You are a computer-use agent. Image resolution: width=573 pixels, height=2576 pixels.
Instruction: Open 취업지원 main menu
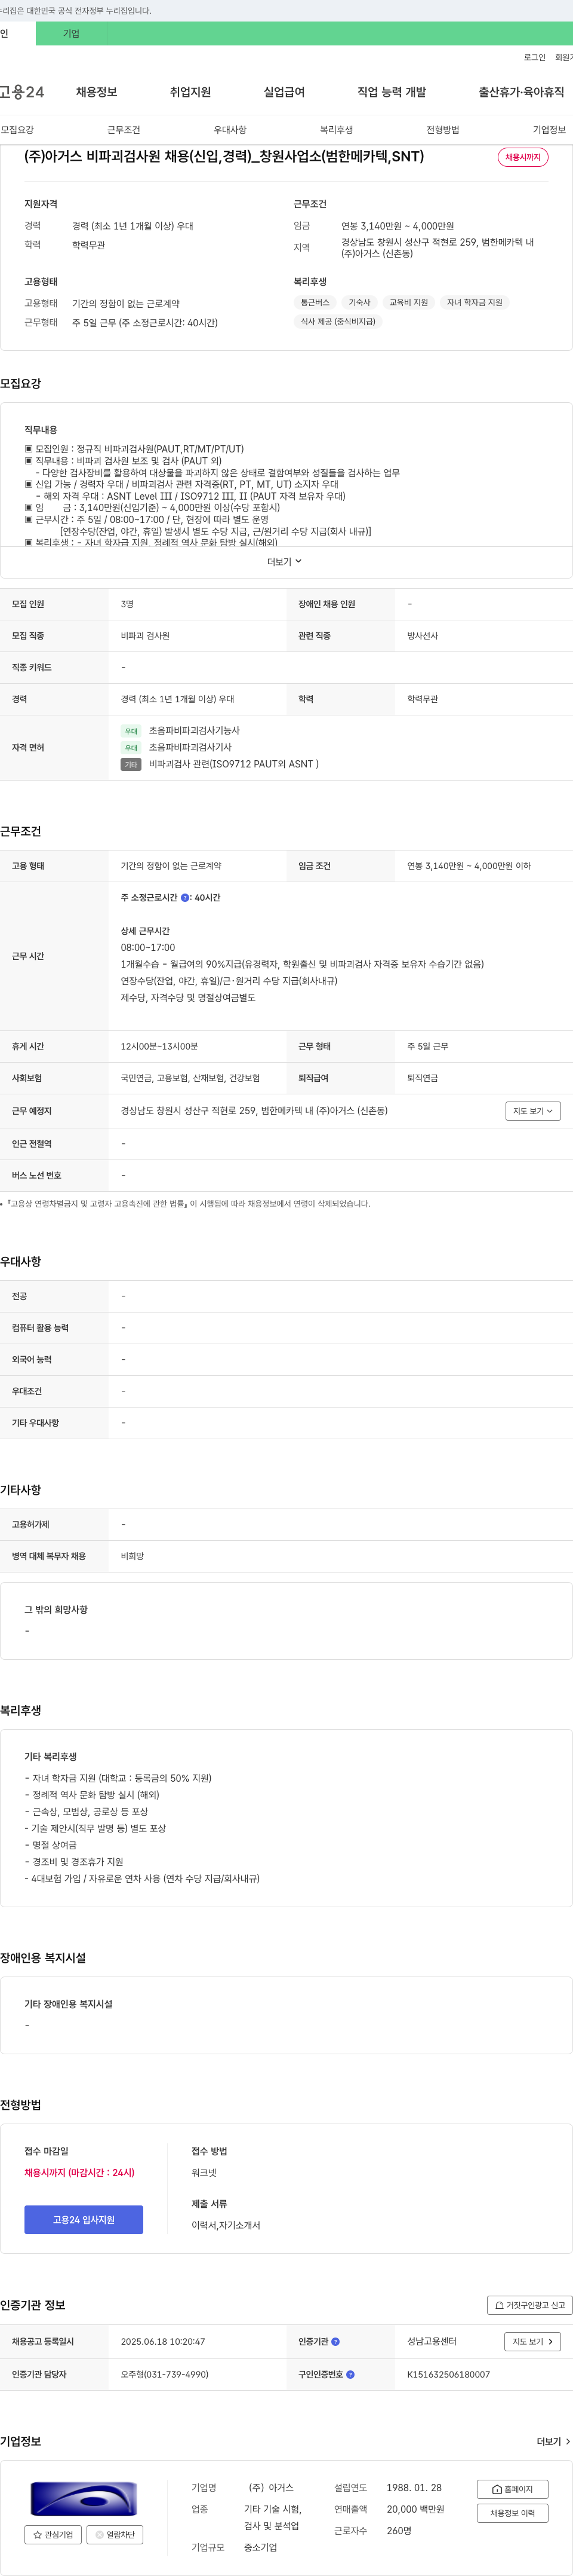point(190,92)
